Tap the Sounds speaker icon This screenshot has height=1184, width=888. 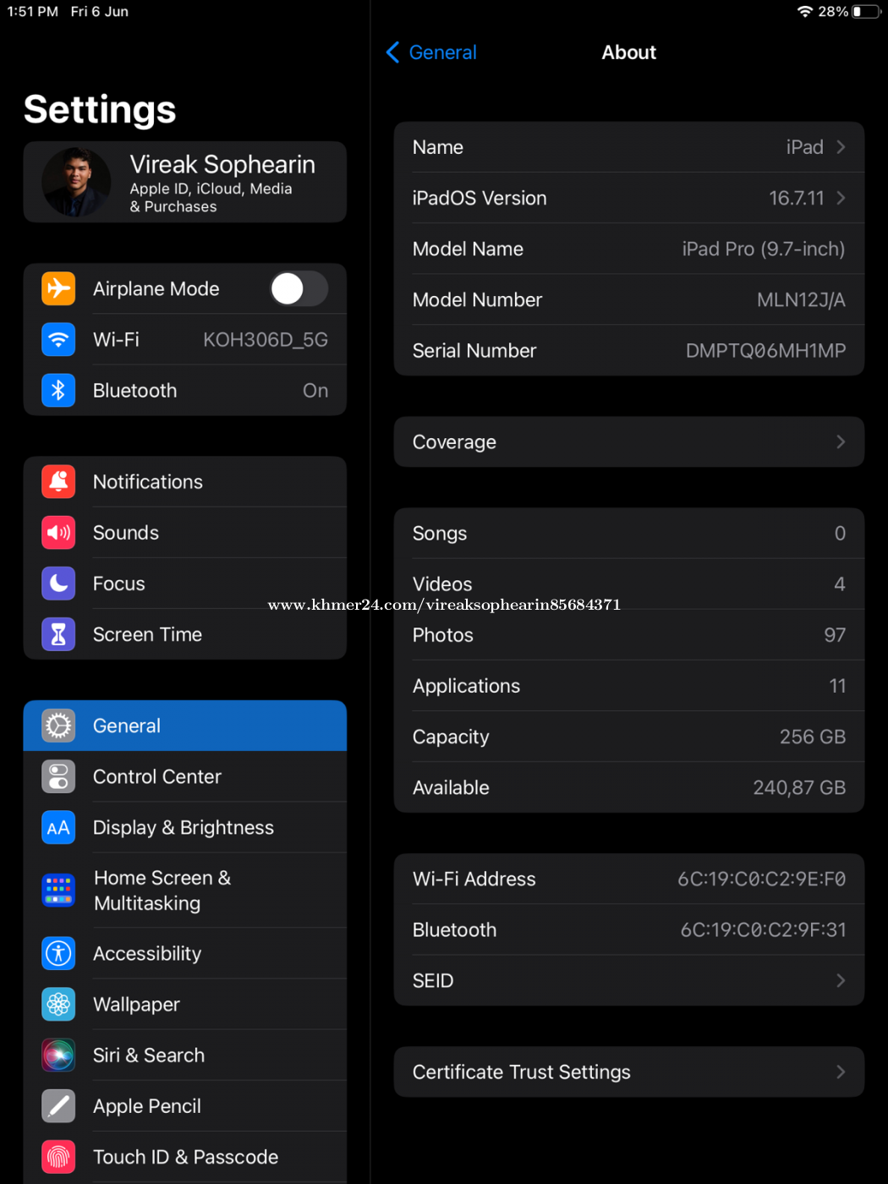point(58,532)
